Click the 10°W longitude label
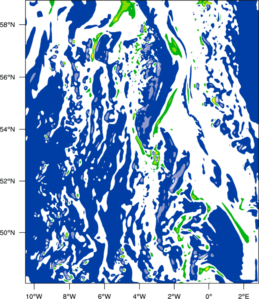Viewport: 259px width, 299px height. [34, 296]
